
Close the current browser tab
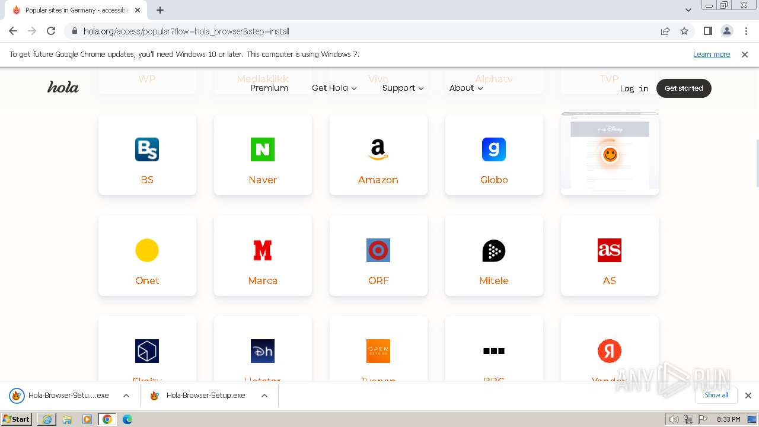(138, 10)
